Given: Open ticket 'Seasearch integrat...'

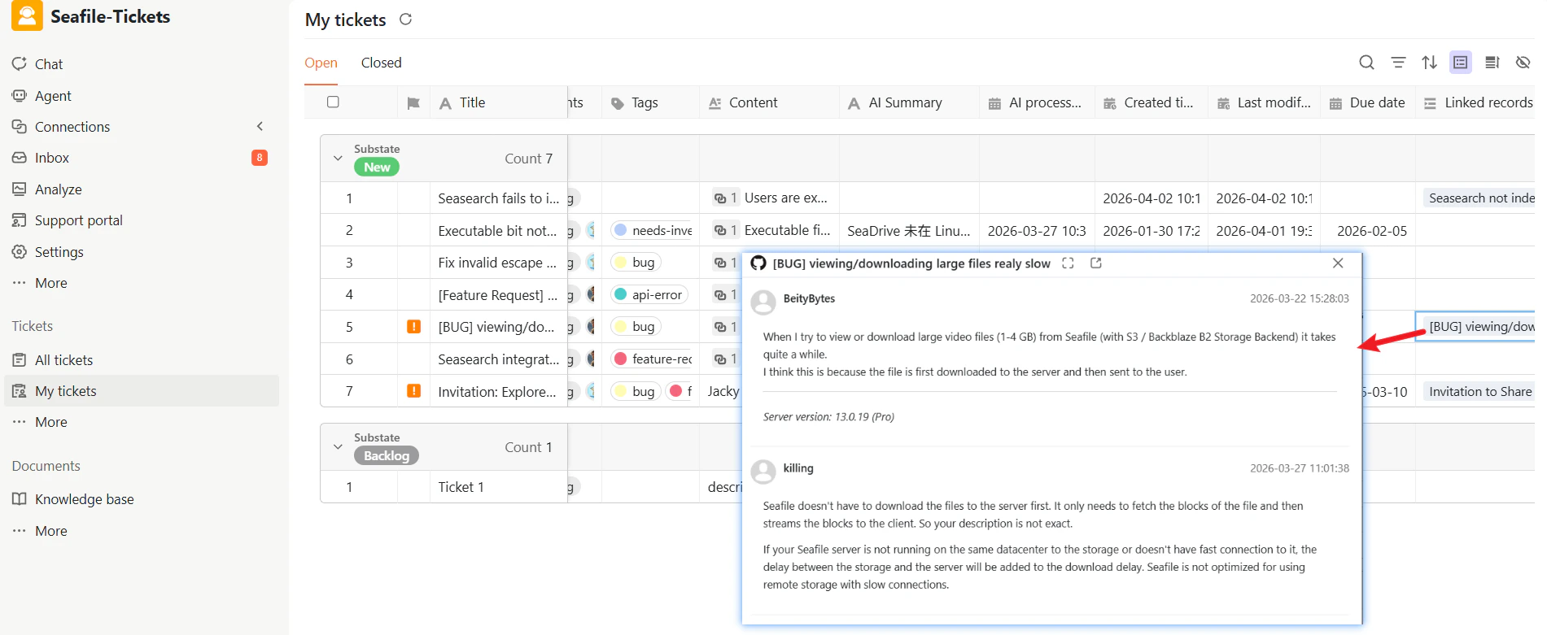Looking at the screenshot, I should [x=498, y=359].
